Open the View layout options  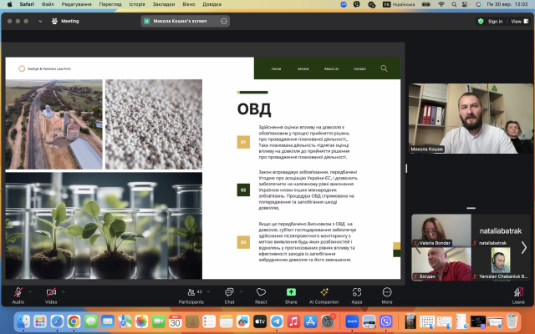tap(520, 21)
